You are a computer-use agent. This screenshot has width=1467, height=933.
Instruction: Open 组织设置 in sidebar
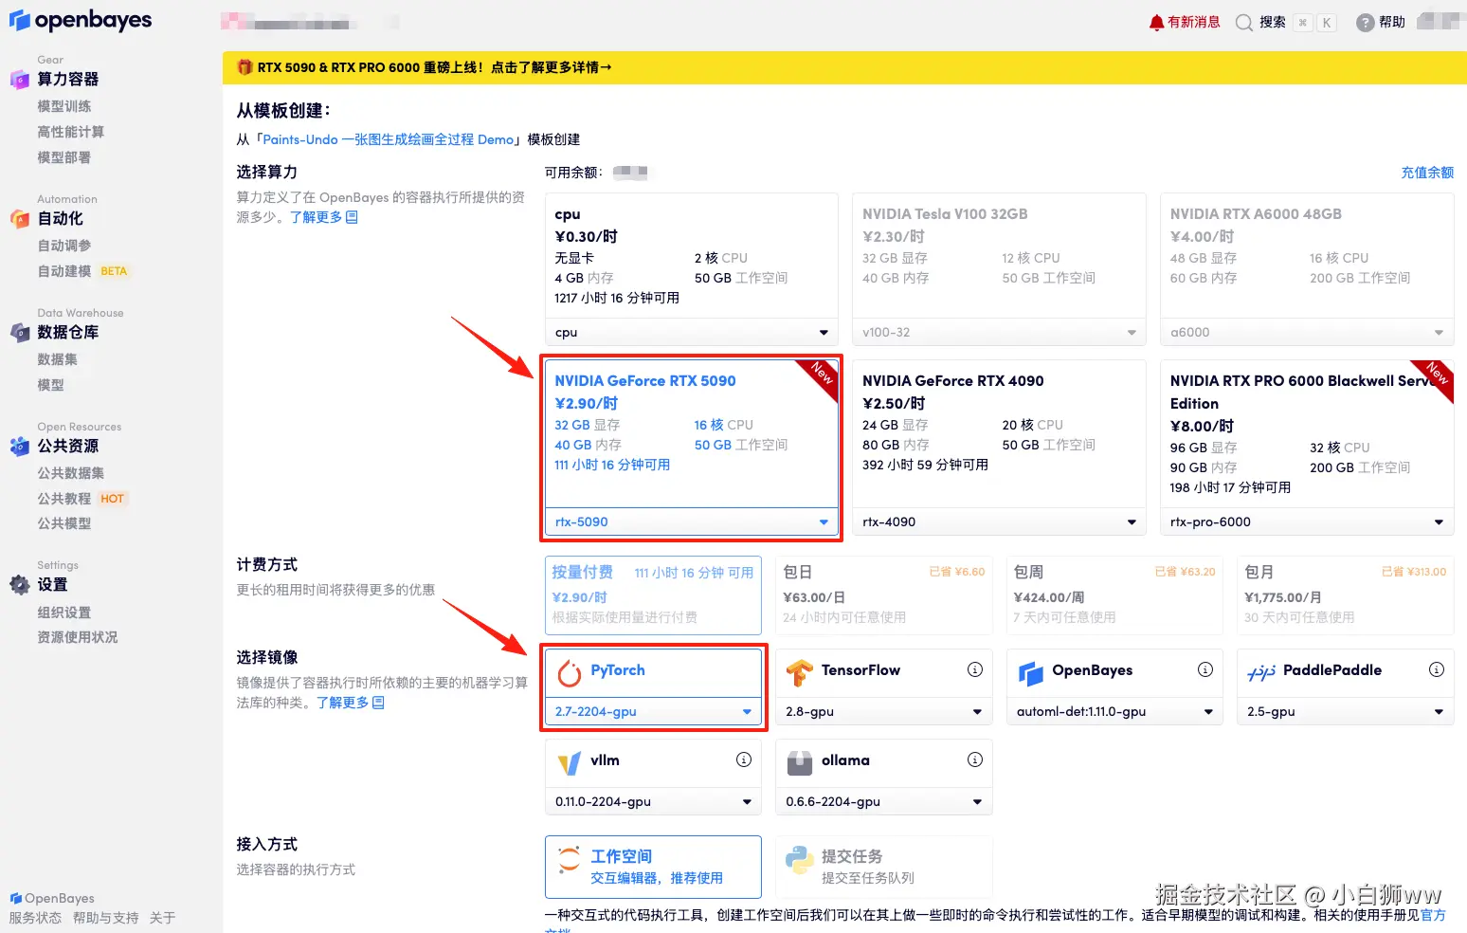pyautogui.click(x=64, y=613)
